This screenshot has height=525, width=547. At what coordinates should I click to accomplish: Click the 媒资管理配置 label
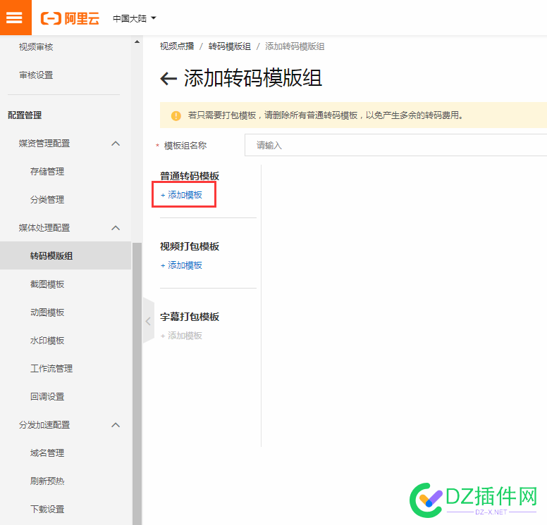pyautogui.click(x=44, y=144)
